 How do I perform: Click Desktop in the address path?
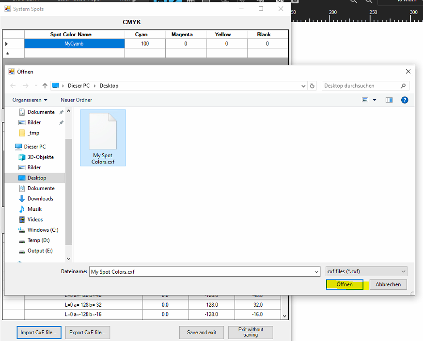point(109,86)
